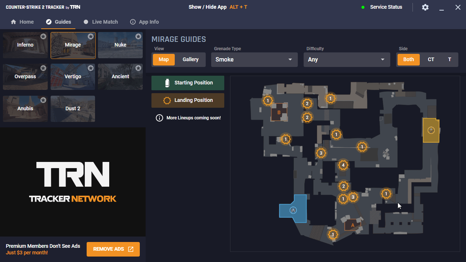Viewport: 466px width, 262px height.
Task: Click the Remove Ads button
Action: [x=113, y=249]
